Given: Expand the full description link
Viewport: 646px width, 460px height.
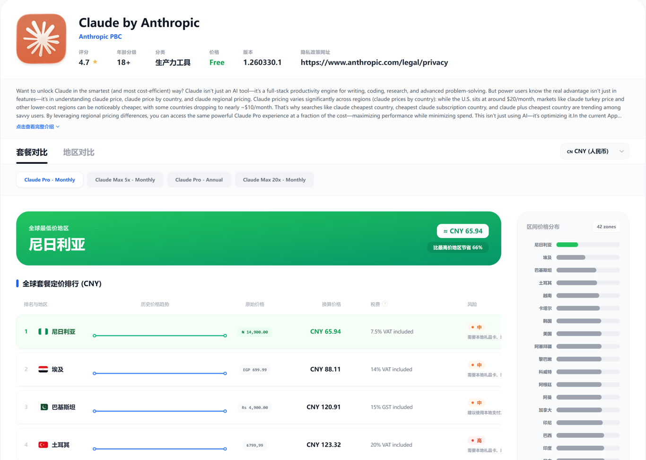Looking at the screenshot, I should coord(38,127).
